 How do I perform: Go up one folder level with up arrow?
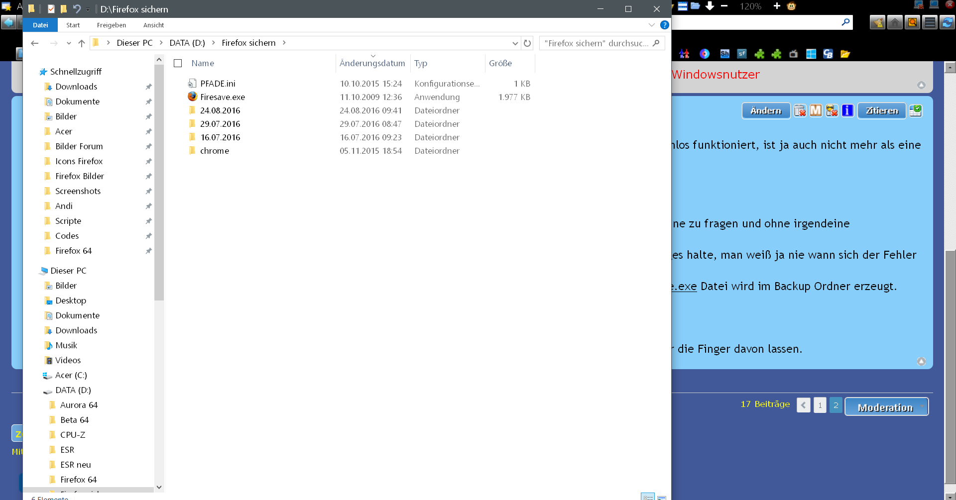tap(82, 43)
